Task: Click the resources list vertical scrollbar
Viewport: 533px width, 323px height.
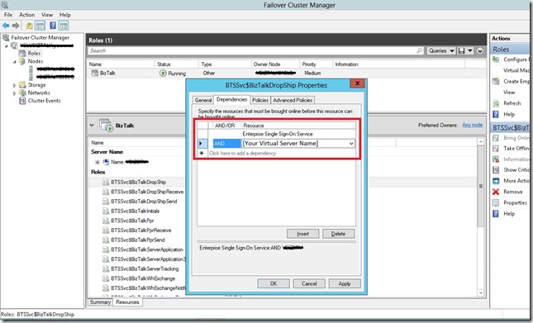Action: (x=481, y=217)
